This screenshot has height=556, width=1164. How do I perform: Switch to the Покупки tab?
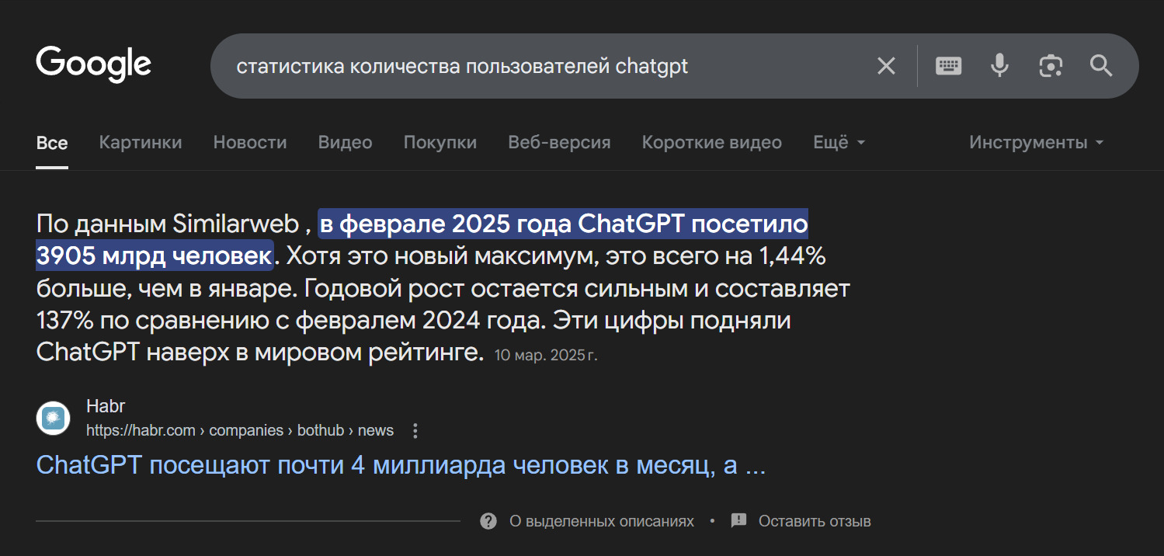440,143
